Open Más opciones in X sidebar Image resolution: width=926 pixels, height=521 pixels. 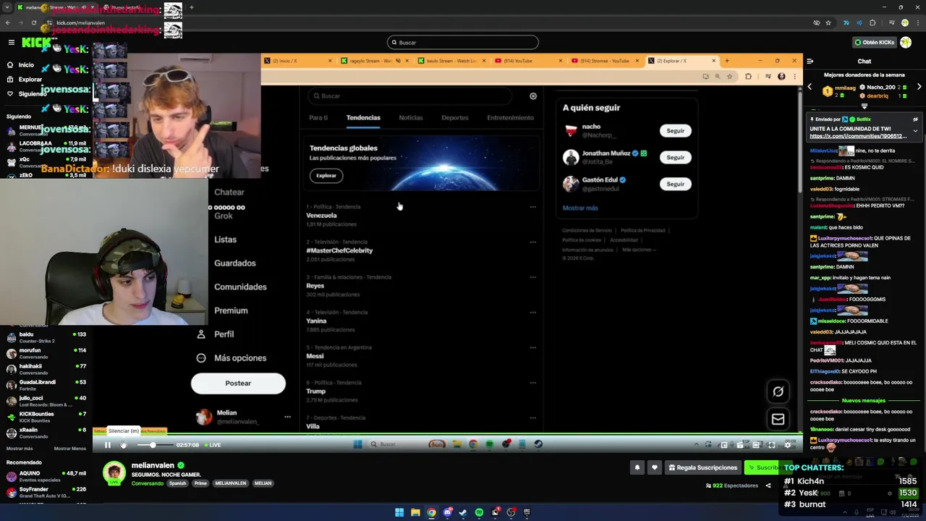[x=231, y=358]
